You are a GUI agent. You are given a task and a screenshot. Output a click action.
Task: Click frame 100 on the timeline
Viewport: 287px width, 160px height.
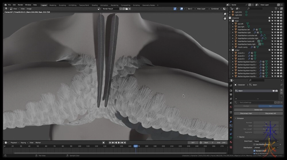click(79, 146)
